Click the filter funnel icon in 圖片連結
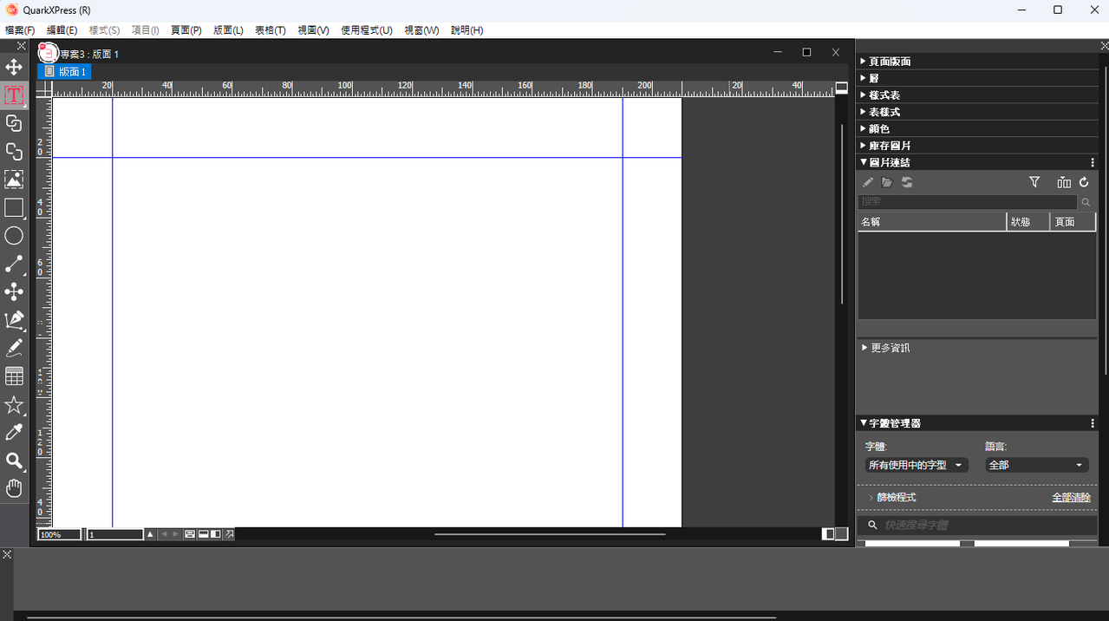 click(1034, 182)
